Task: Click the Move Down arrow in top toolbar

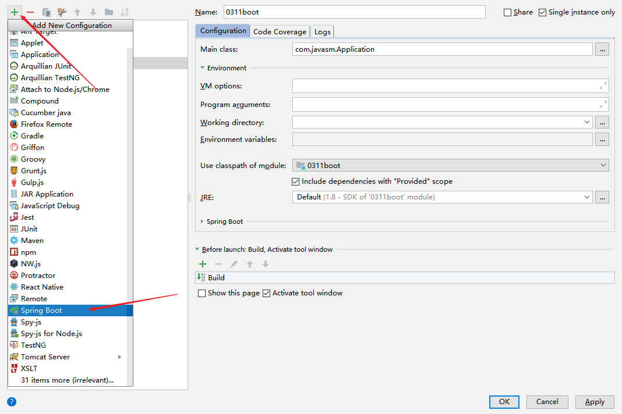Action: click(x=93, y=12)
